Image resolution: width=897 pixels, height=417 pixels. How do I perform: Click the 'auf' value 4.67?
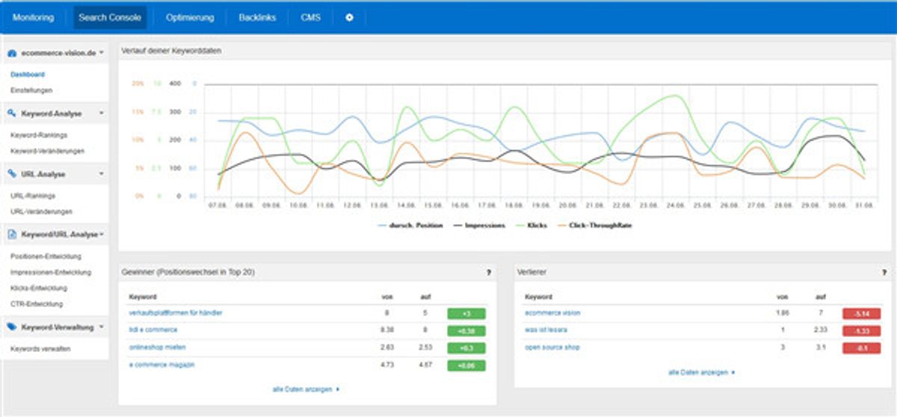point(425,365)
